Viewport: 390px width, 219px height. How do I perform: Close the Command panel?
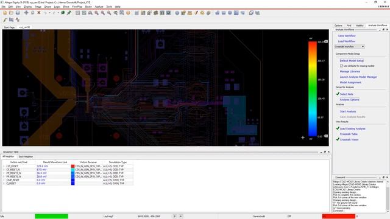coord(387,177)
